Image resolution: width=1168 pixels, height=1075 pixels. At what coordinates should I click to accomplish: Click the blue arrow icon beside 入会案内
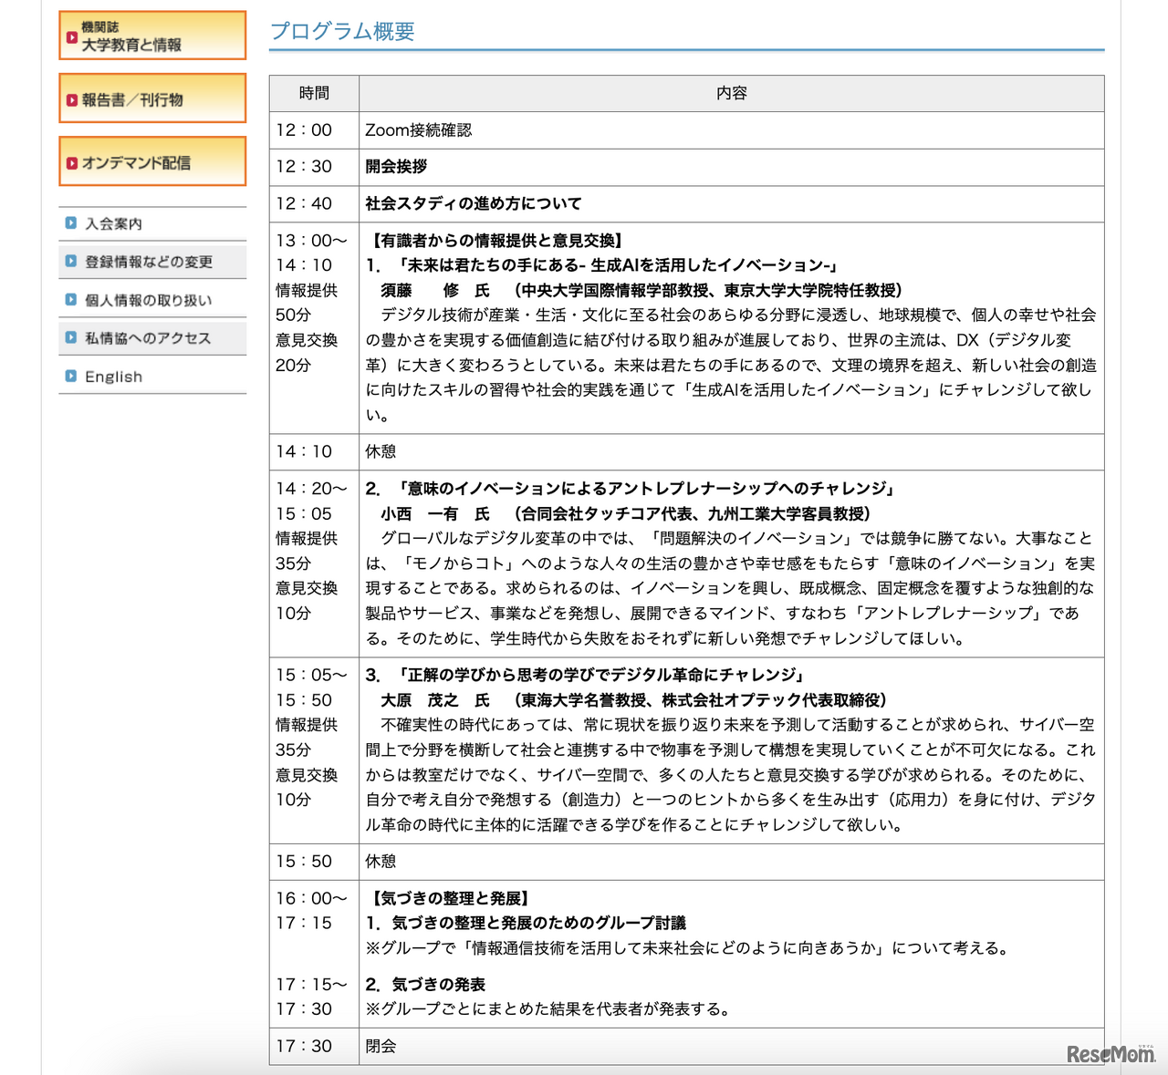(x=71, y=222)
